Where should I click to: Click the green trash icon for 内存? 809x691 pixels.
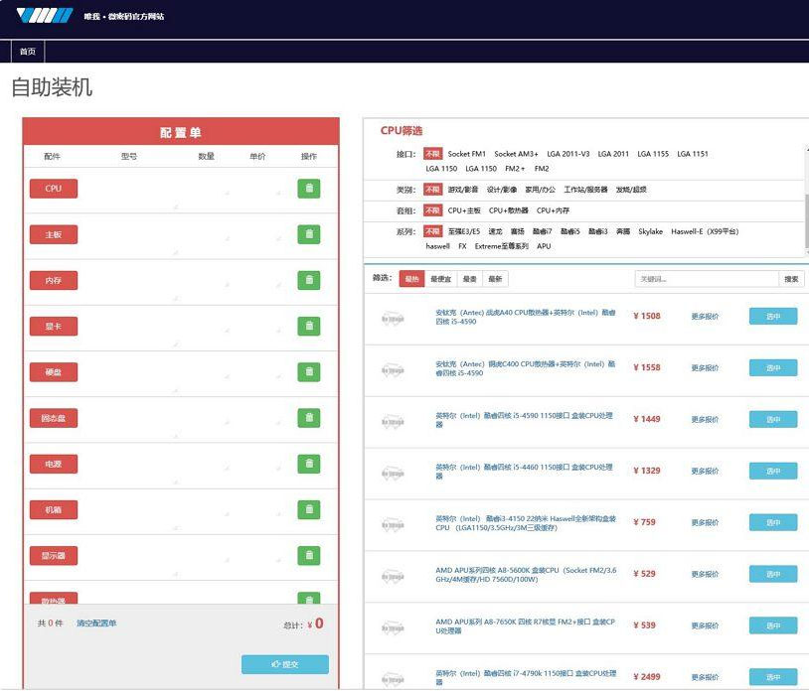(x=308, y=280)
